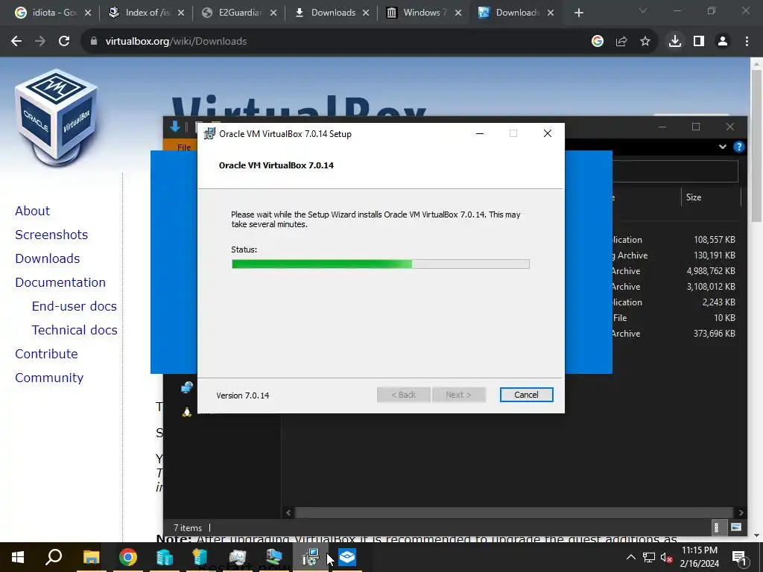
Task: Show hidden system tray icons
Action: (x=630, y=557)
